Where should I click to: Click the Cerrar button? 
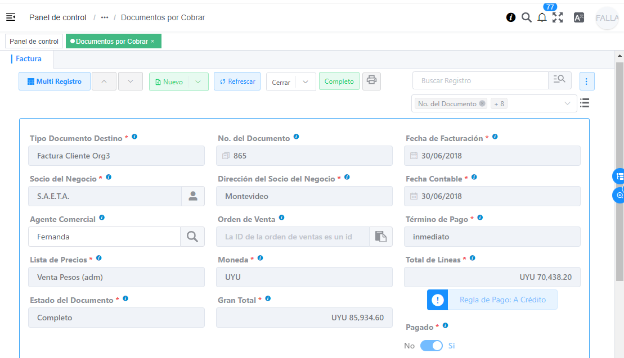click(281, 82)
